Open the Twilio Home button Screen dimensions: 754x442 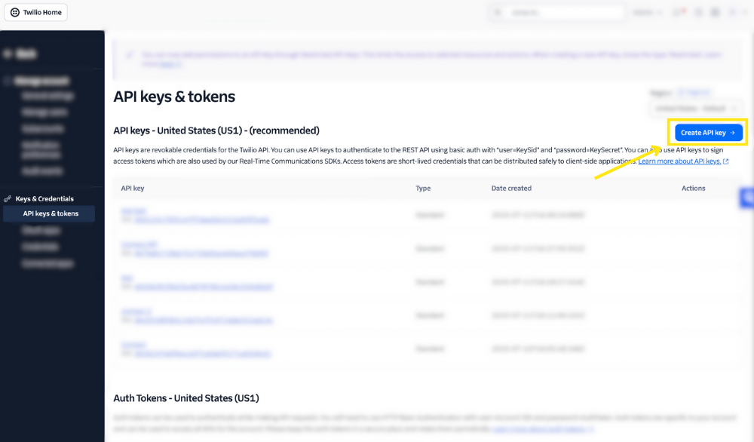36,13
